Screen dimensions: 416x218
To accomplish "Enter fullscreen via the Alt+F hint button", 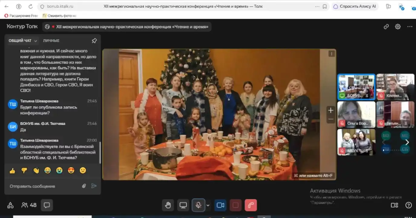I will (314, 176).
